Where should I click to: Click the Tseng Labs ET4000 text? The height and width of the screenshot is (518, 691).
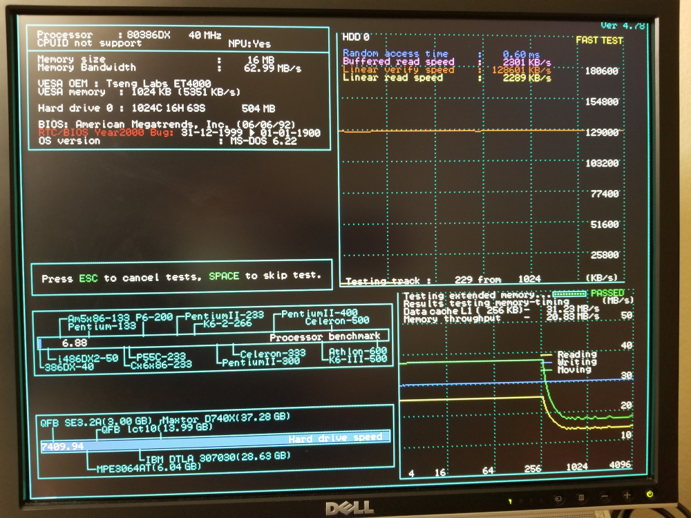(159, 84)
